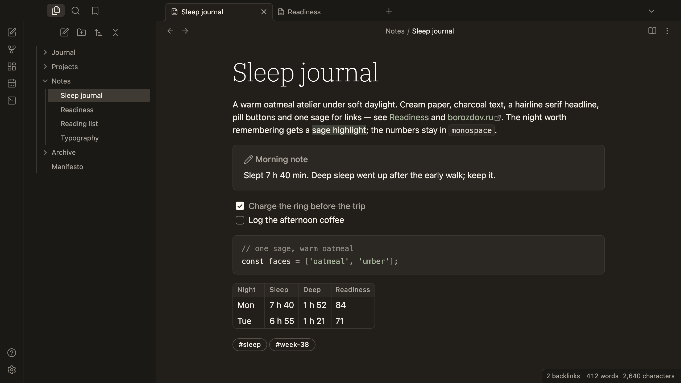
Task: Open Readiness note in the file tree
Action: tap(99, 110)
